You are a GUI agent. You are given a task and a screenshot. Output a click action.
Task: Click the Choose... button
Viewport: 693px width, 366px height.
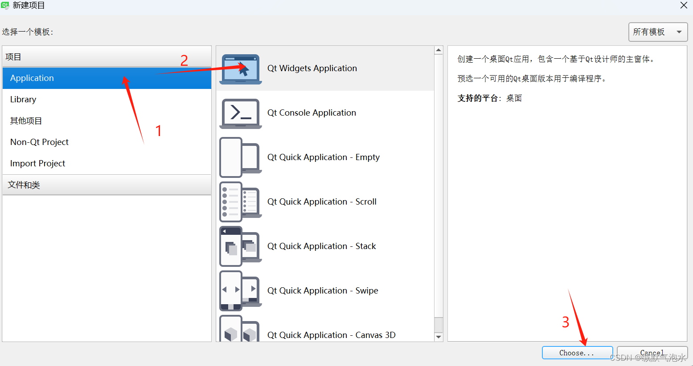pos(577,353)
